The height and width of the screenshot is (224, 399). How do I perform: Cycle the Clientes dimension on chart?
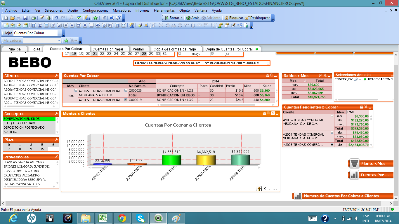(x=259, y=189)
